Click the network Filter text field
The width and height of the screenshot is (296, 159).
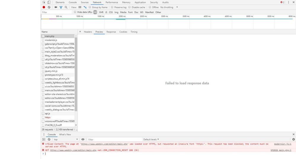pos(56,12)
